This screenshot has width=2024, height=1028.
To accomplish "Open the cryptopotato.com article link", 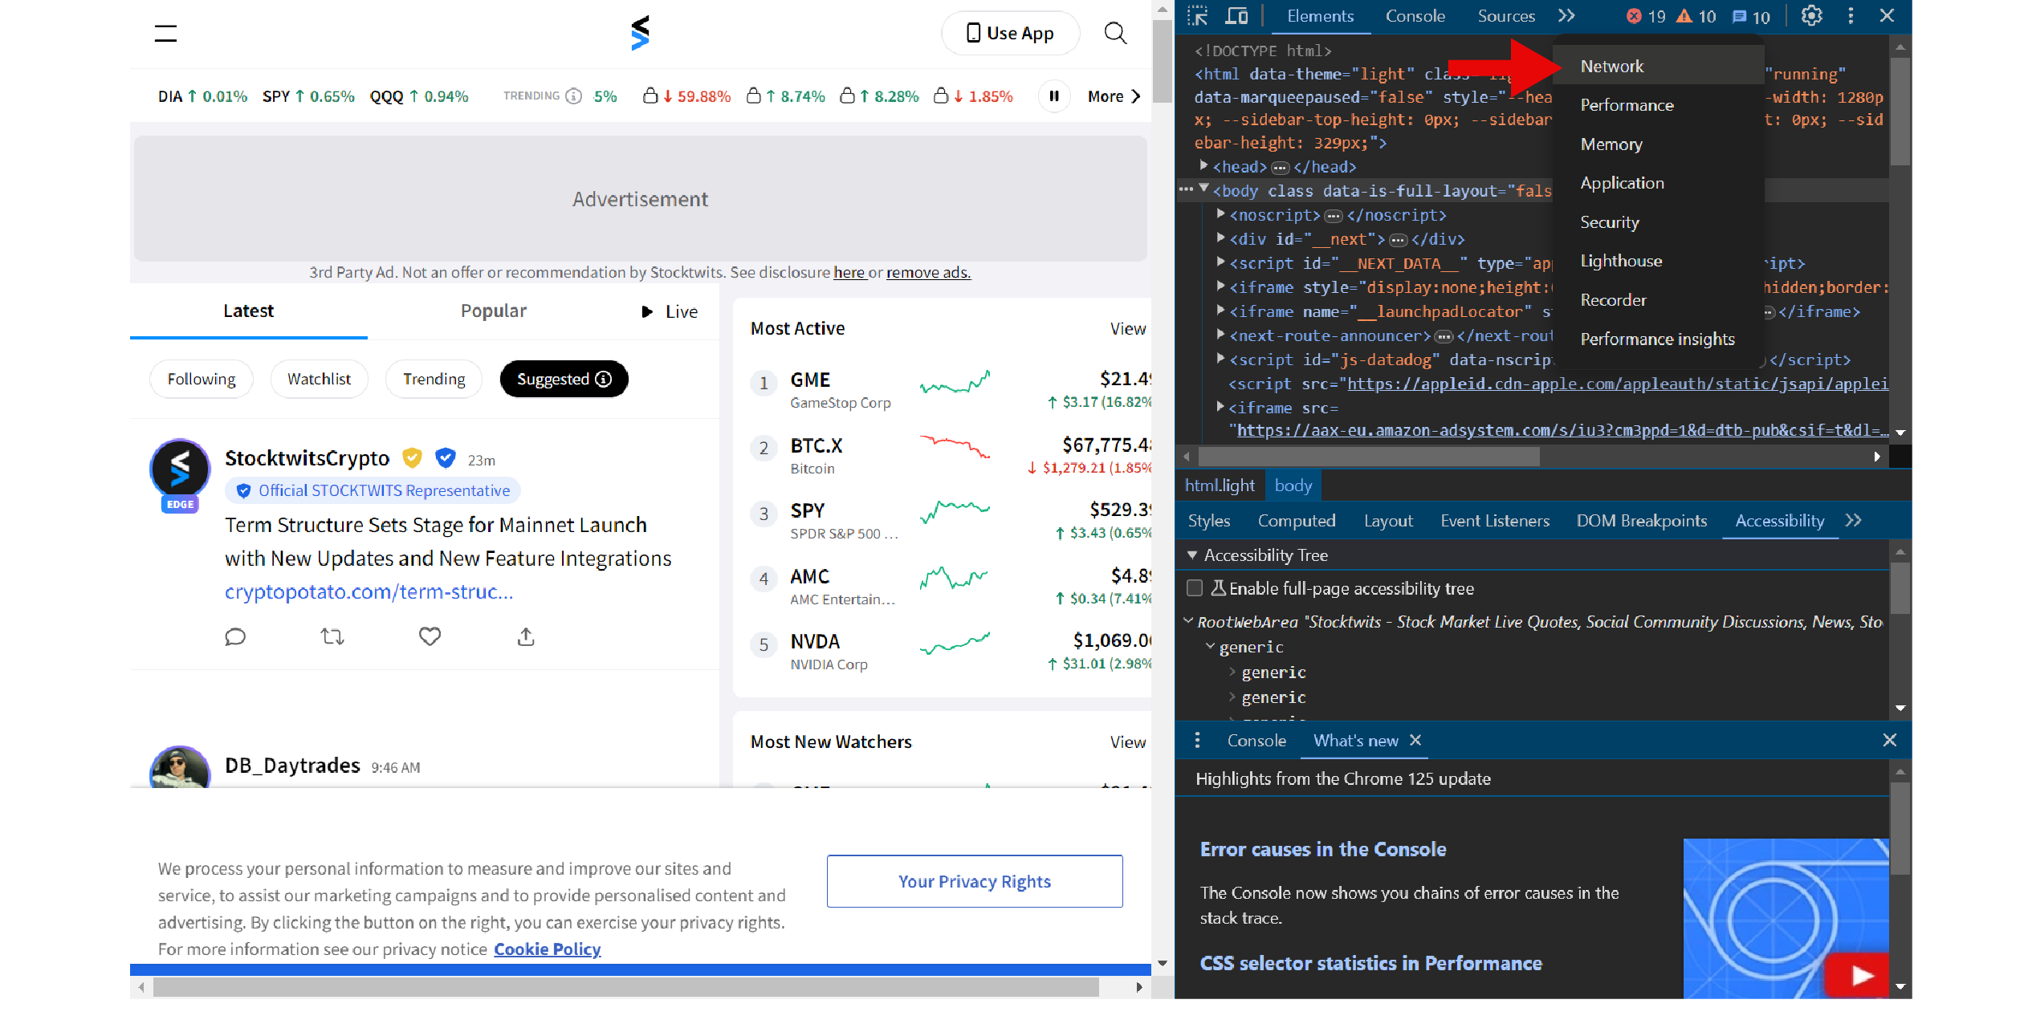I will click(369, 592).
